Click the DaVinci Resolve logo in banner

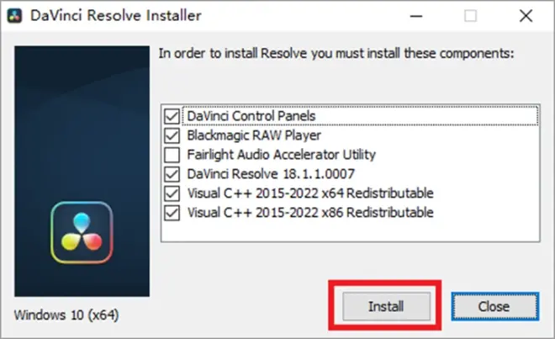(x=82, y=232)
